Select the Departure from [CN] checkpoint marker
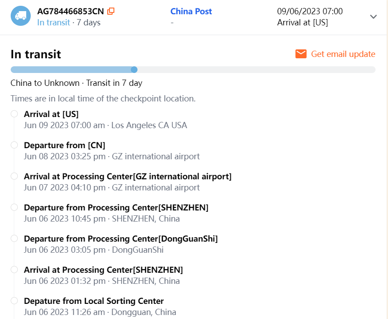This screenshot has width=388, height=319. click(x=14, y=145)
